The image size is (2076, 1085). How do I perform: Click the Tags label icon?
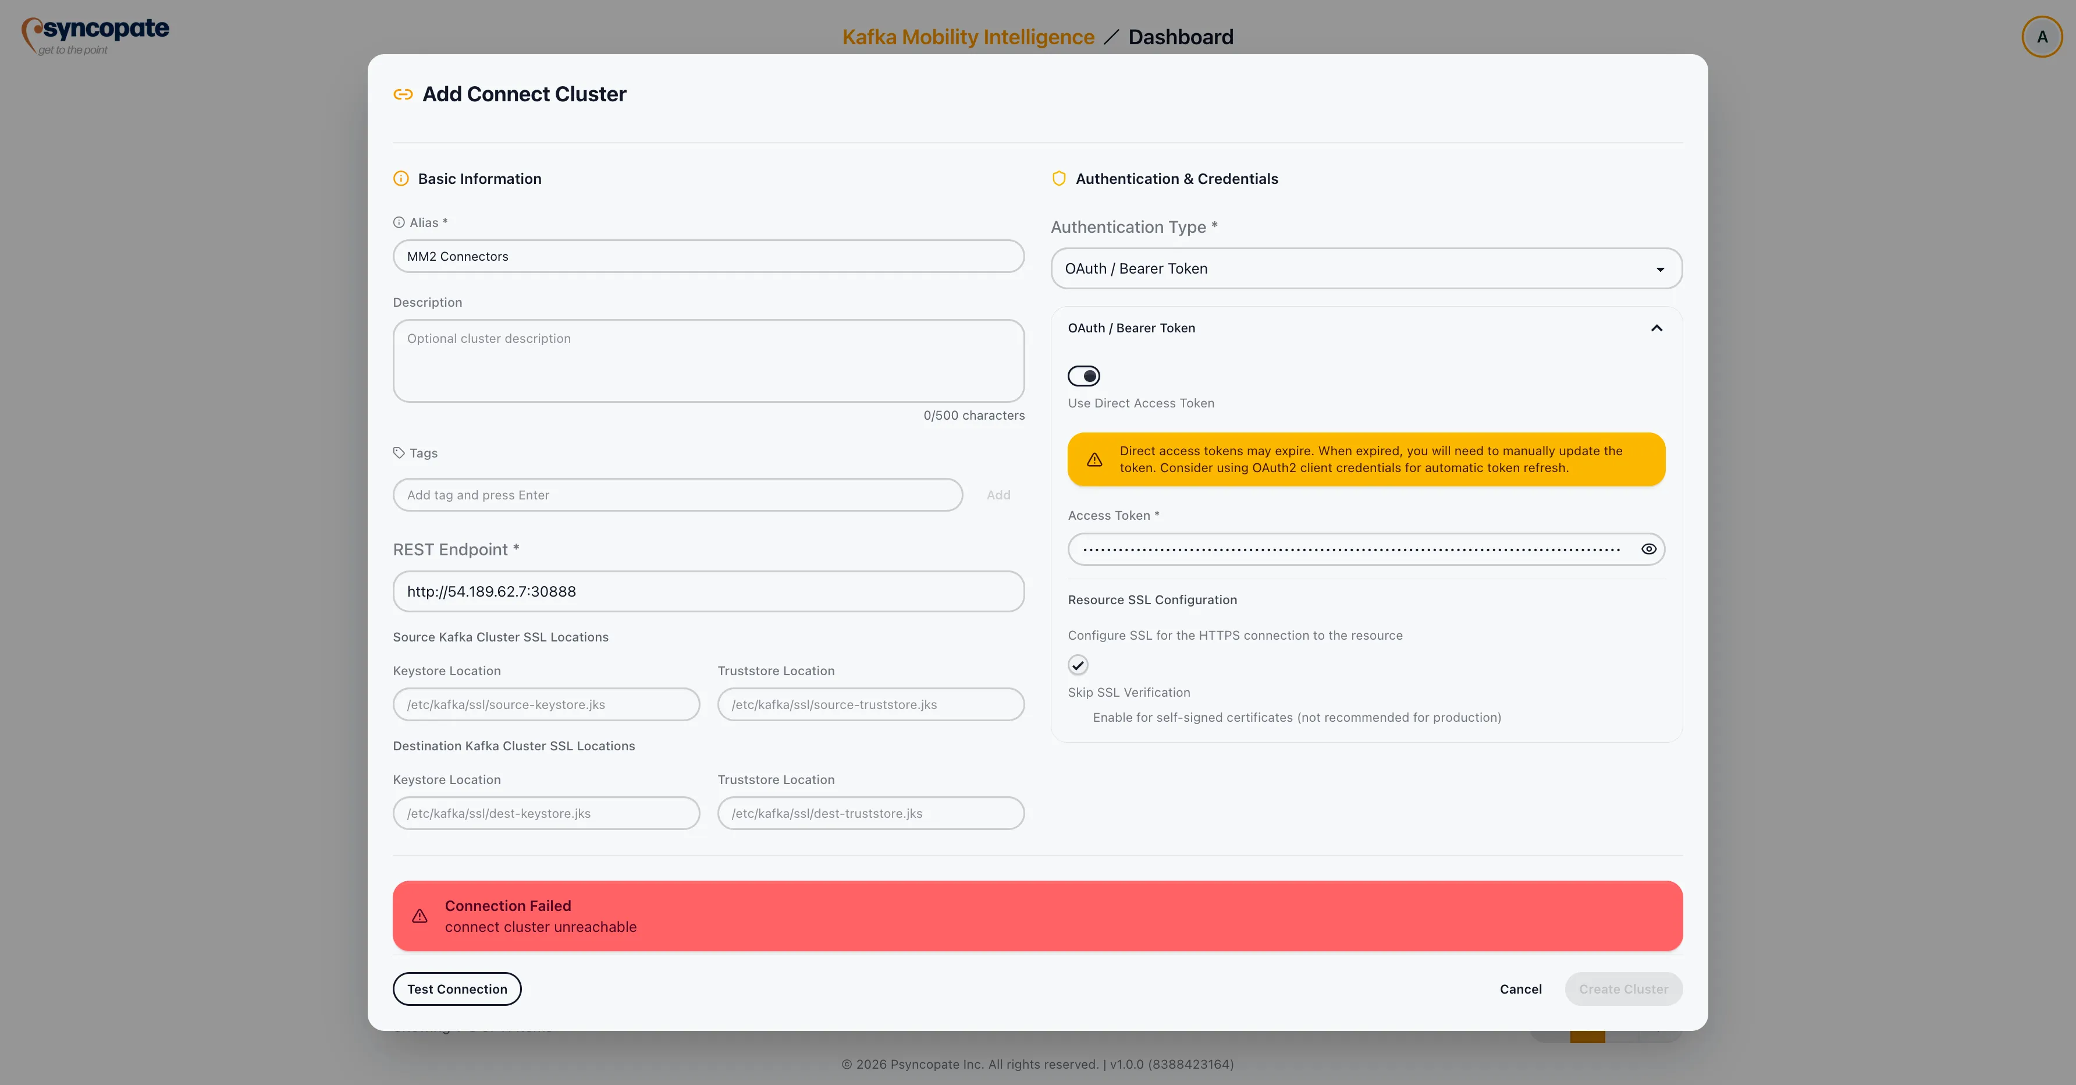399,453
